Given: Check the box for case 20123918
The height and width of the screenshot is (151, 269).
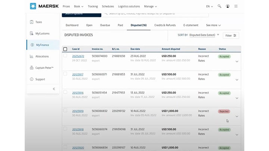Looking at the screenshot, I should pyautogui.click(x=65, y=129).
